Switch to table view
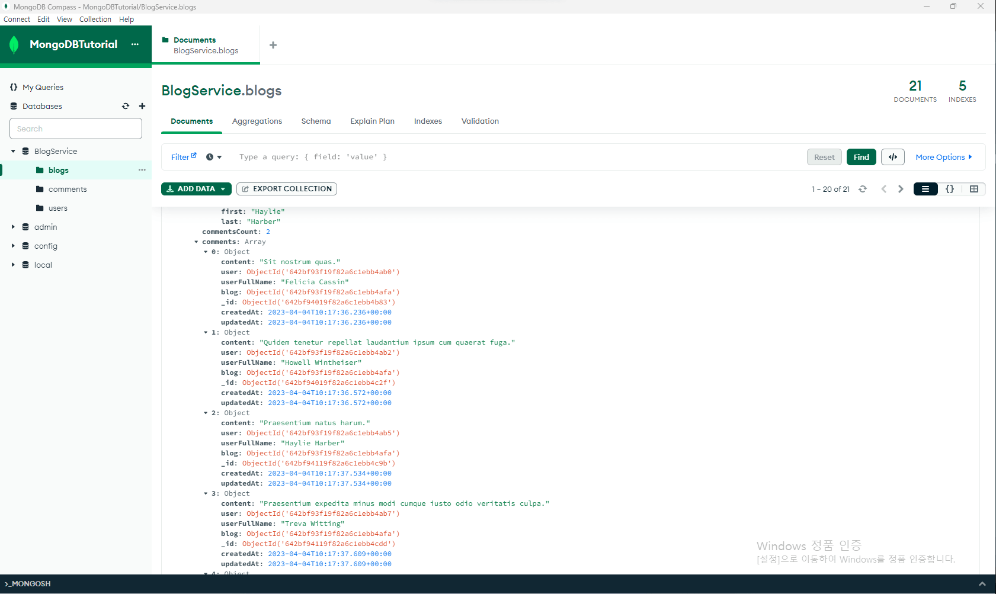This screenshot has height=594, width=996. (x=974, y=189)
